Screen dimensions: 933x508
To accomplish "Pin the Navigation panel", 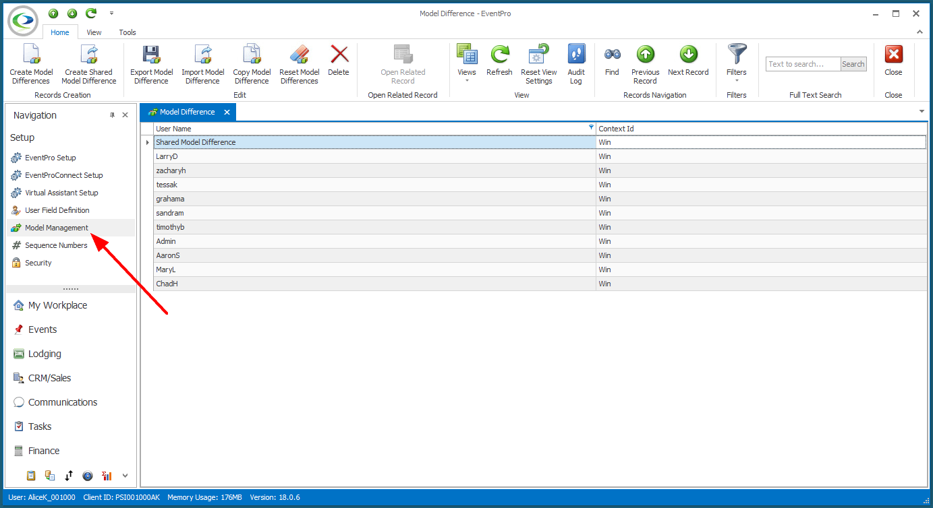I will pos(113,115).
